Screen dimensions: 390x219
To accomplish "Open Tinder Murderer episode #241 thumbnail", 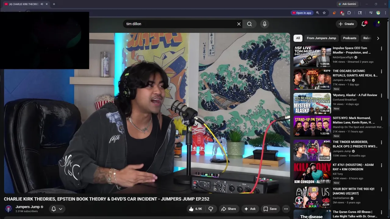I will (x=312, y=150).
